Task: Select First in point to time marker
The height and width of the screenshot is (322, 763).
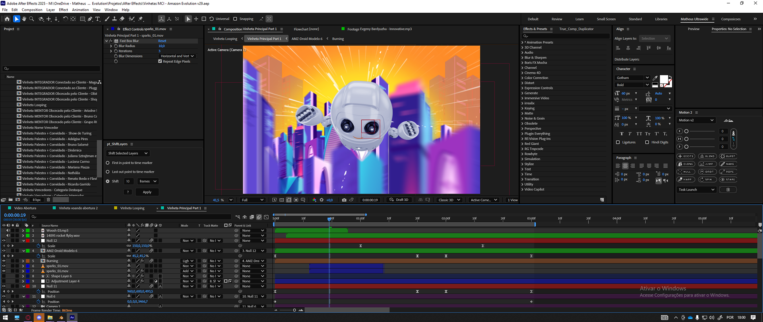Action: (x=108, y=163)
